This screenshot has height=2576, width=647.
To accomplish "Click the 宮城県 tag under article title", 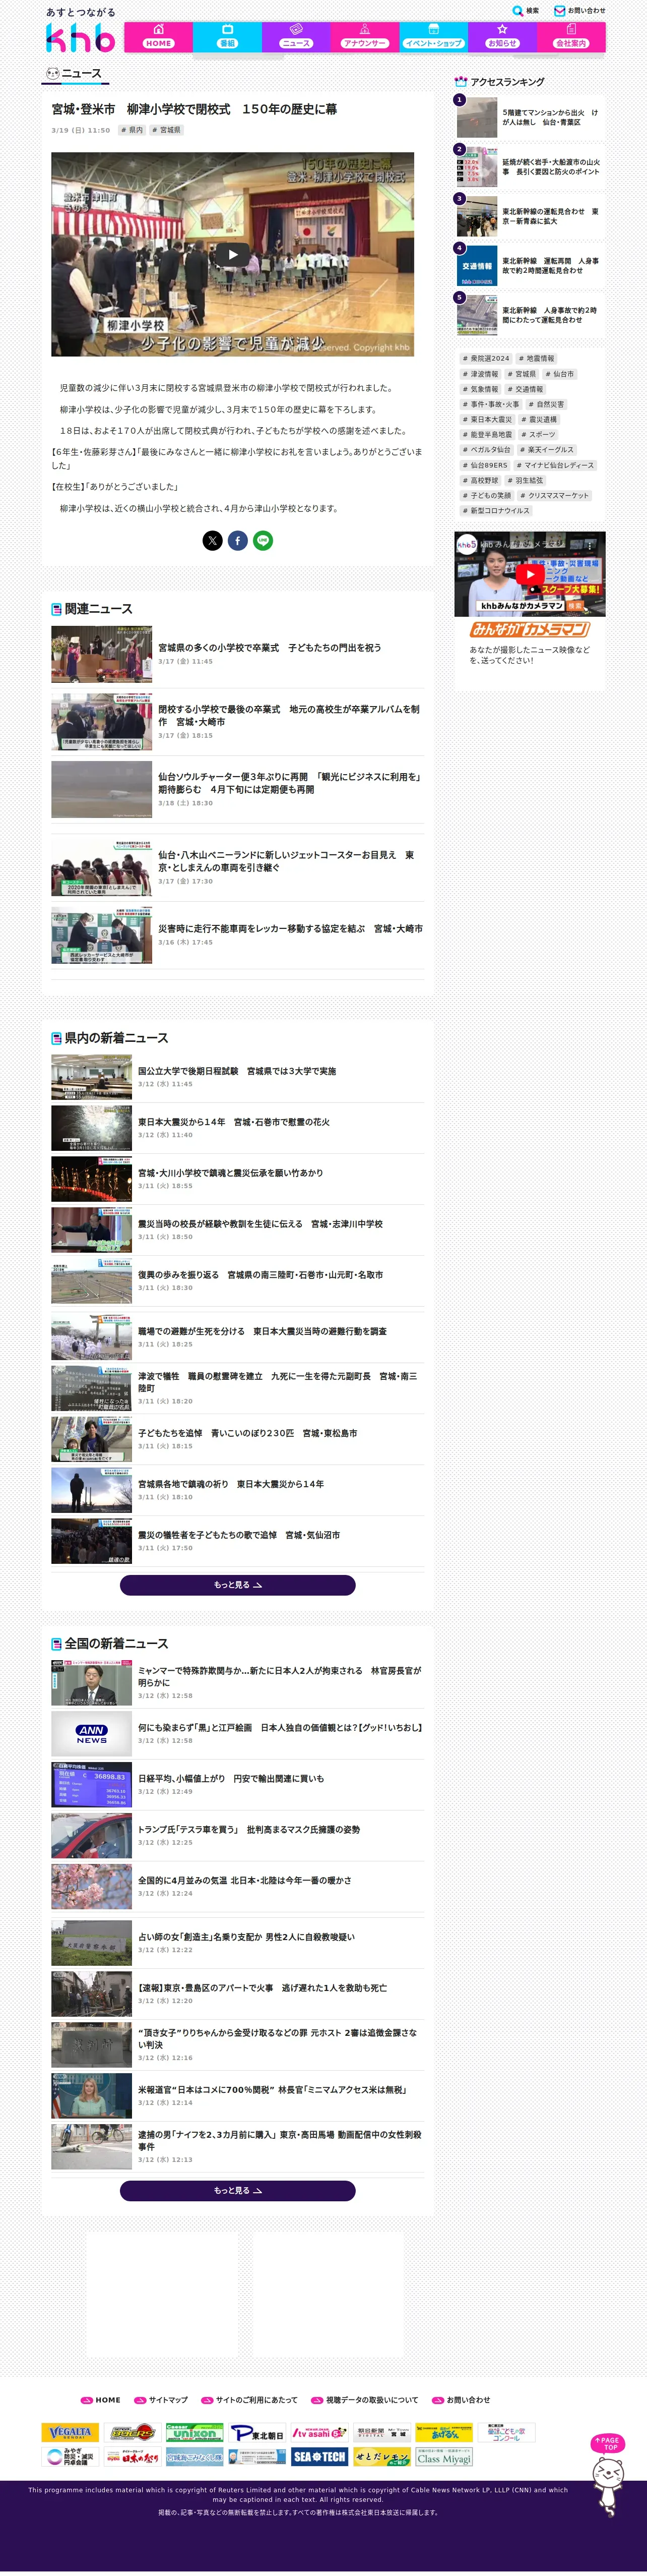I will click(167, 130).
